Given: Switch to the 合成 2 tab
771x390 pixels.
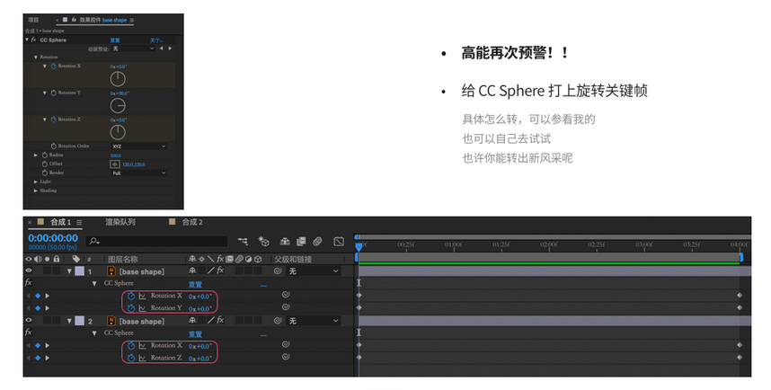Looking at the screenshot, I should coord(192,222).
